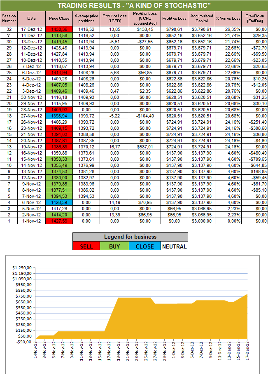Select the green price cell 1394,53

tap(59, 196)
